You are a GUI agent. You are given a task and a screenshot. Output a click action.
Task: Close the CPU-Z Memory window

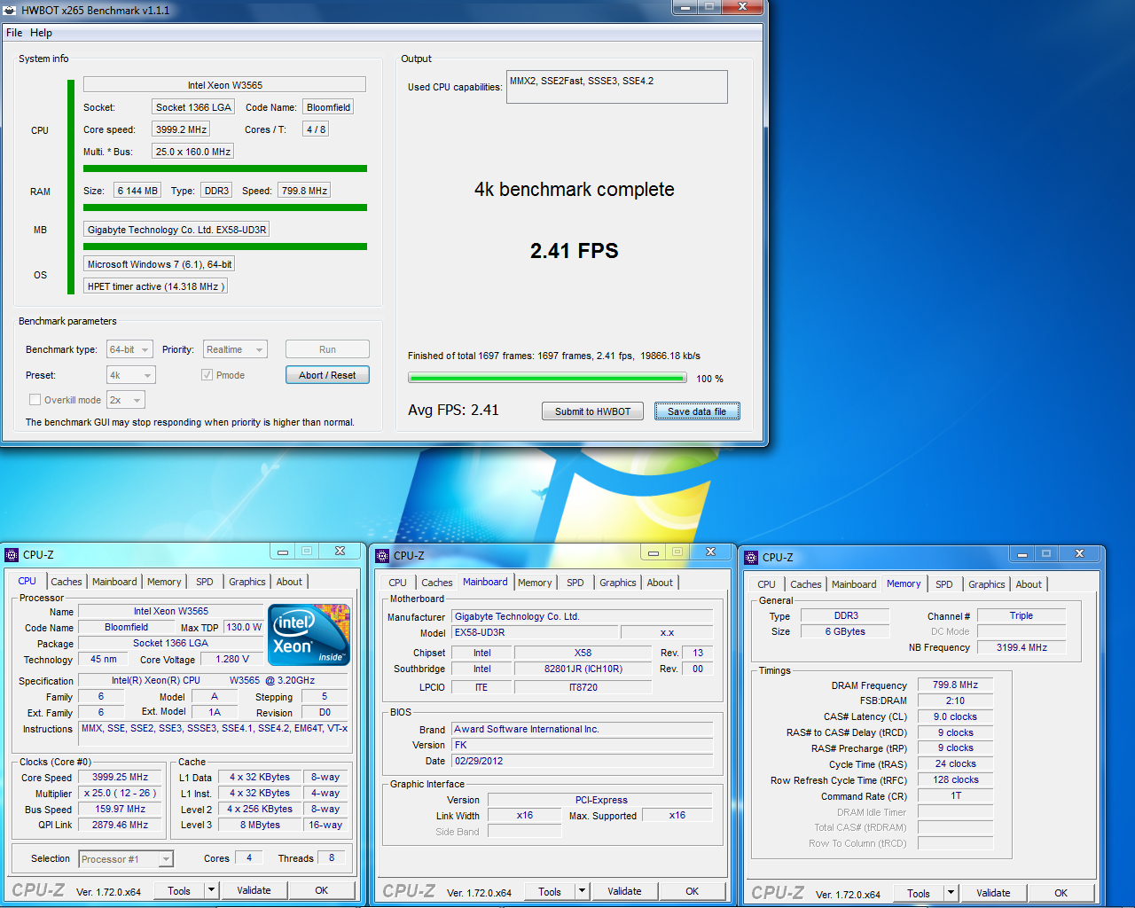pyautogui.click(x=1079, y=554)
